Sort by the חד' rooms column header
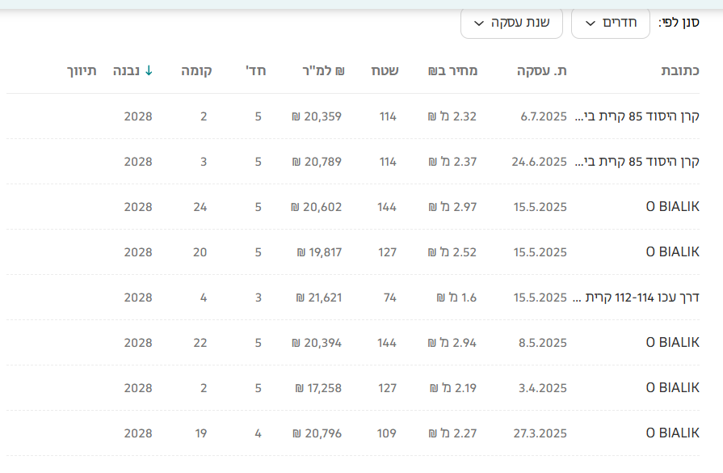Image resolution: width=723 pixels, height=473 pixels. point(256,70)
